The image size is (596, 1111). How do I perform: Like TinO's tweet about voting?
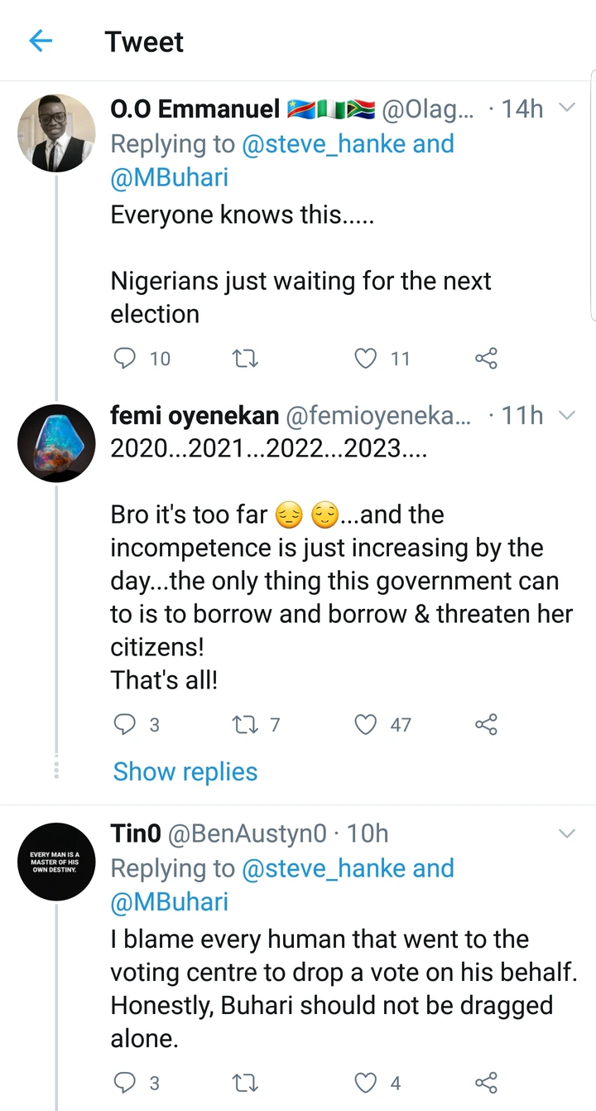[x=365, y=1082]
